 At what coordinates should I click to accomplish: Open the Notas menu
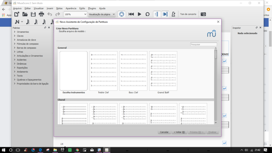click(x=59, y=8)
